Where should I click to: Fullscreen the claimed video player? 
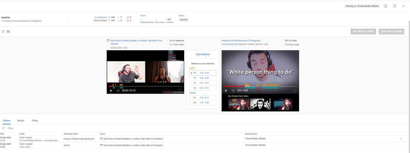point(295,91)
